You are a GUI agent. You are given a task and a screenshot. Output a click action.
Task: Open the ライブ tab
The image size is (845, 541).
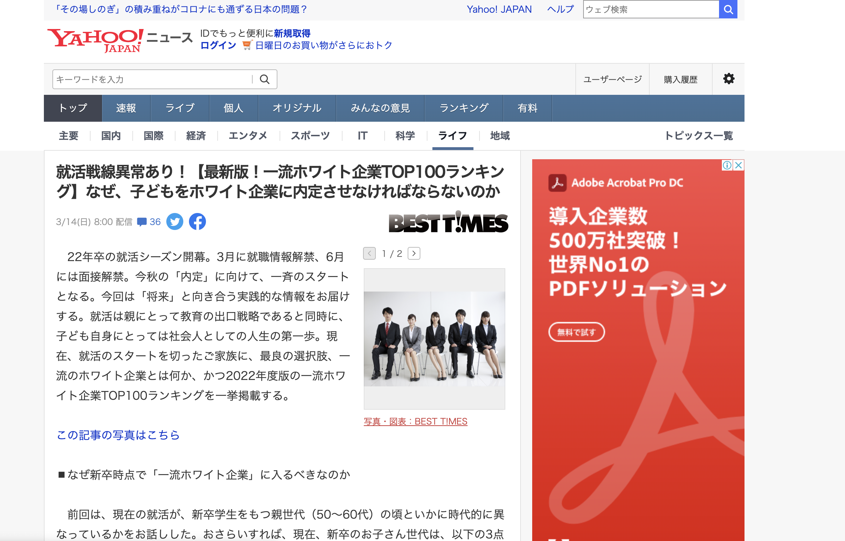tap(180, 108)
